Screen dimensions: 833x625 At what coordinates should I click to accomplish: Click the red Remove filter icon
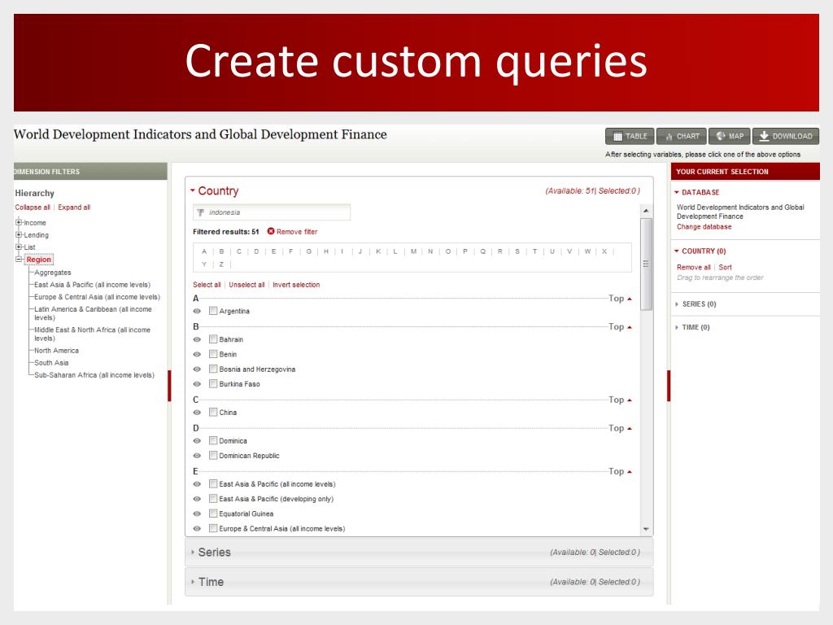271,231
